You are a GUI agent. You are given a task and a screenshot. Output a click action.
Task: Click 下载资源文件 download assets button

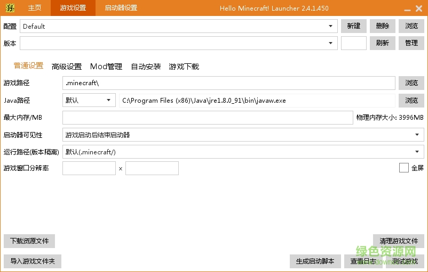point(29,241)
